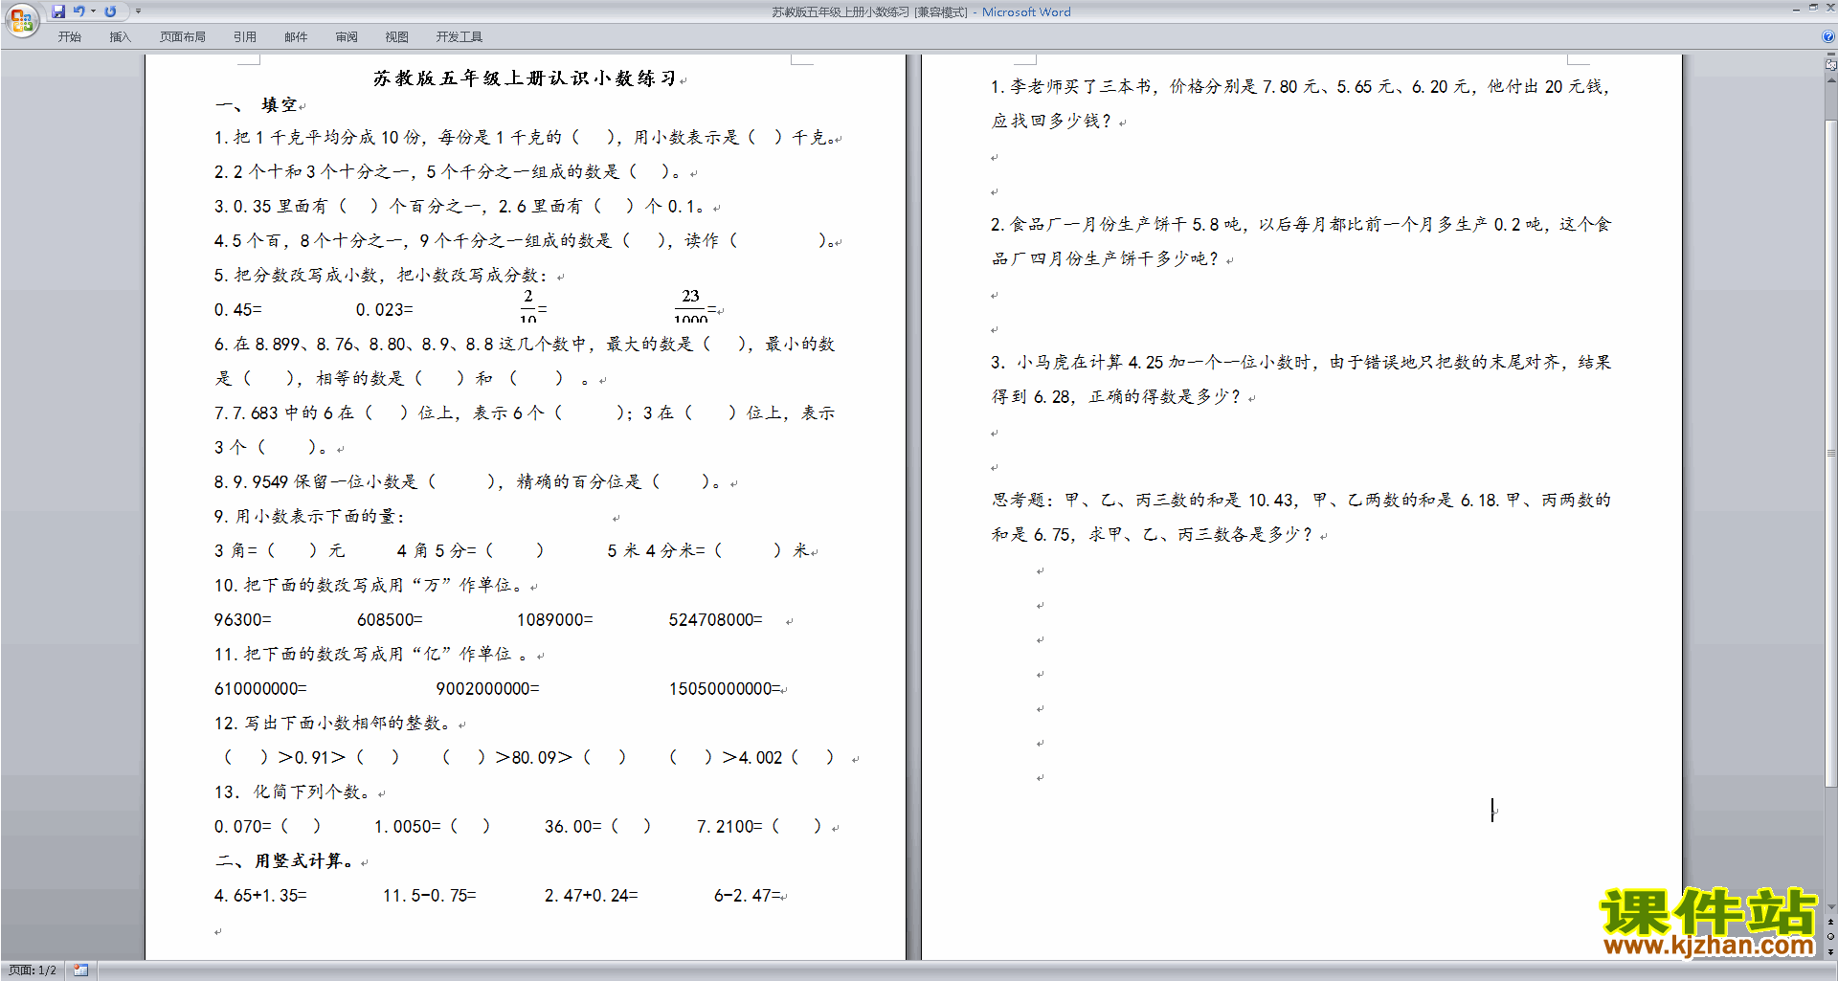1838x981 pixels.
Task: Click the vertical scrollbar up arrow
Action: 1830,79
